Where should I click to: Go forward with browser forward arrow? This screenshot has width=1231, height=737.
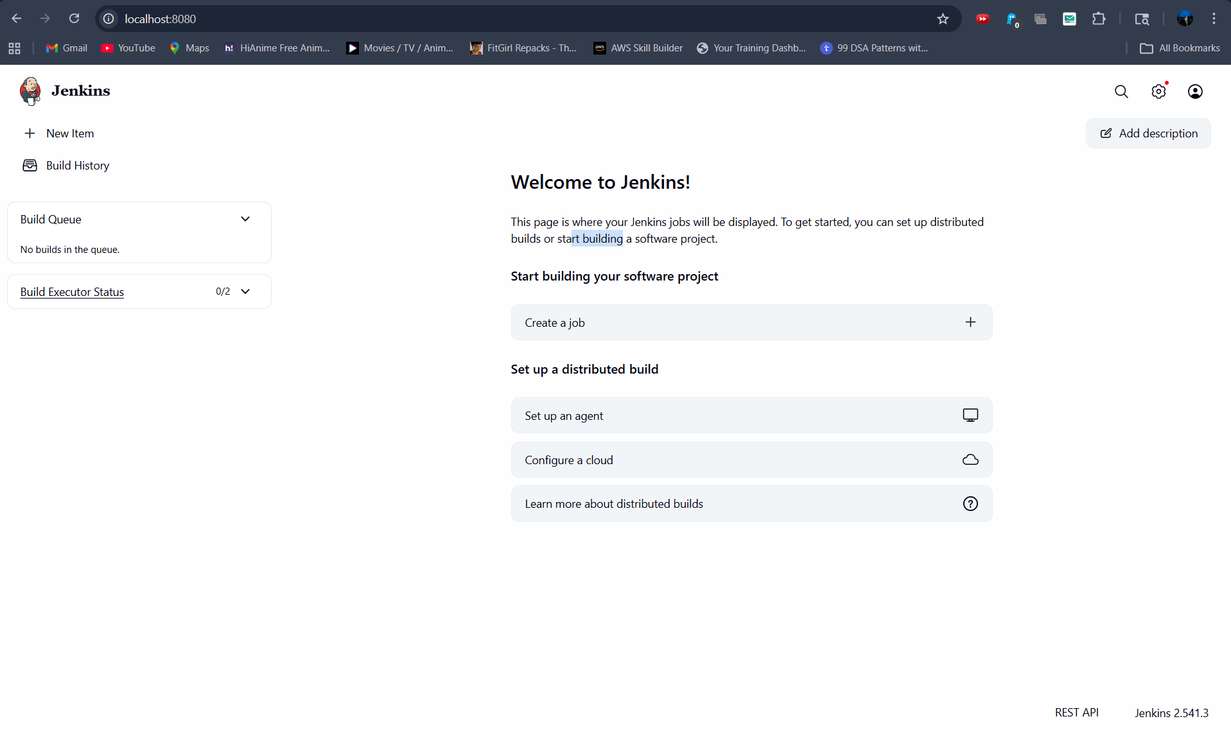point(45,19)
